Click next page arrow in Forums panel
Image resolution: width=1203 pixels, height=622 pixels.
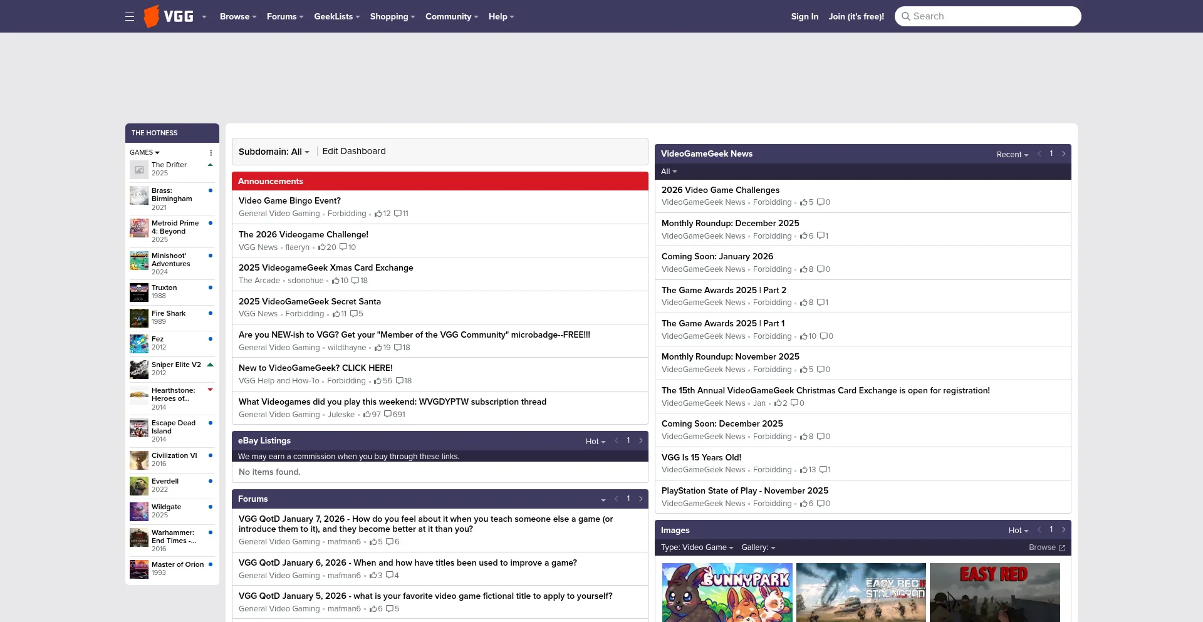(640, 499)
